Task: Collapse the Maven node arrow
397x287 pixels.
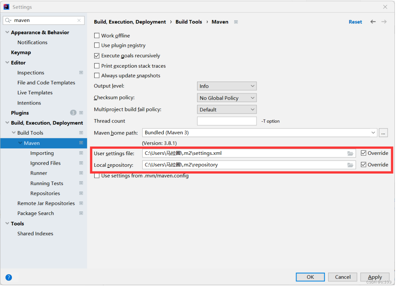Action: [20, 143]
